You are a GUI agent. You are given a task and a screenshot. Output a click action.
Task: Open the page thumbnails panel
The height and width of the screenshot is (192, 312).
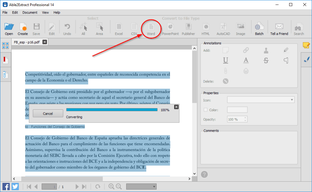5,45
